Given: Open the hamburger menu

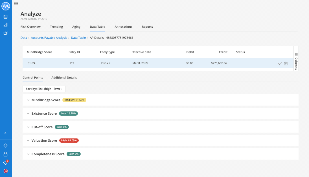Looking at the screenshot, I should point(16,3).
